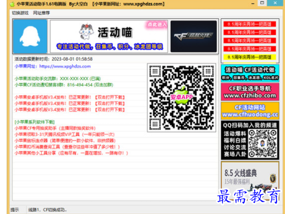Click the 点此进入 badge on banner

pyautogui.click(x=157, y=25)
